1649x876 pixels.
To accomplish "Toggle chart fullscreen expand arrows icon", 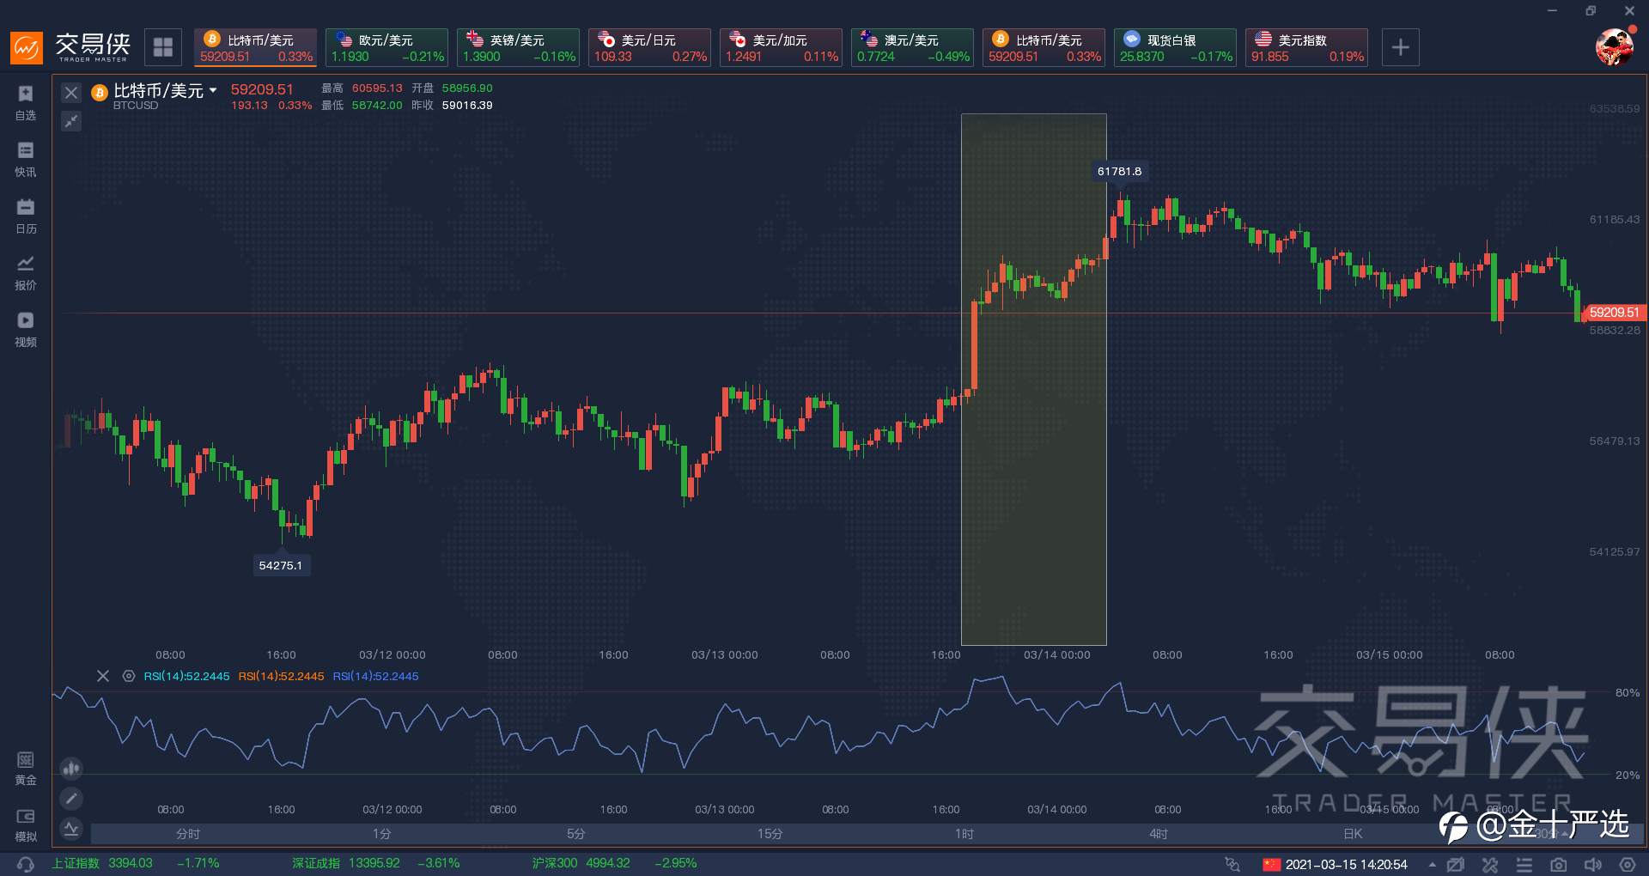I will point(71,121).
